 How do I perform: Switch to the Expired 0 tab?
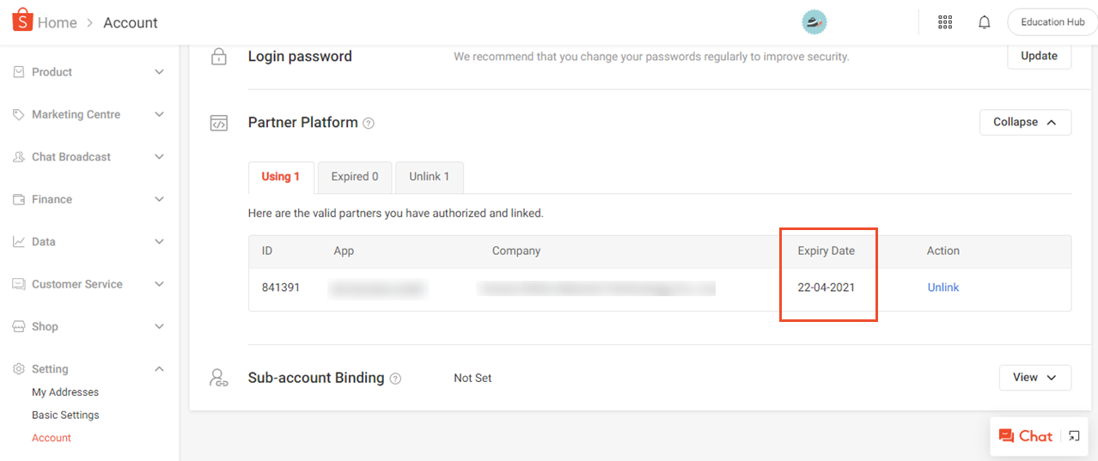pos(355,177)
